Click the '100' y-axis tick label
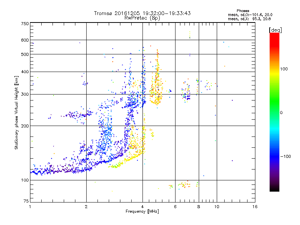 point(25,180)
